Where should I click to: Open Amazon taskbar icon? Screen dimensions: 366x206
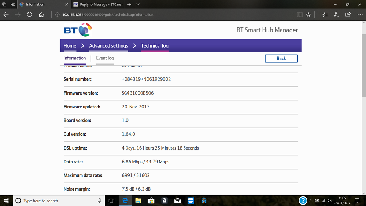click(164, 201)
